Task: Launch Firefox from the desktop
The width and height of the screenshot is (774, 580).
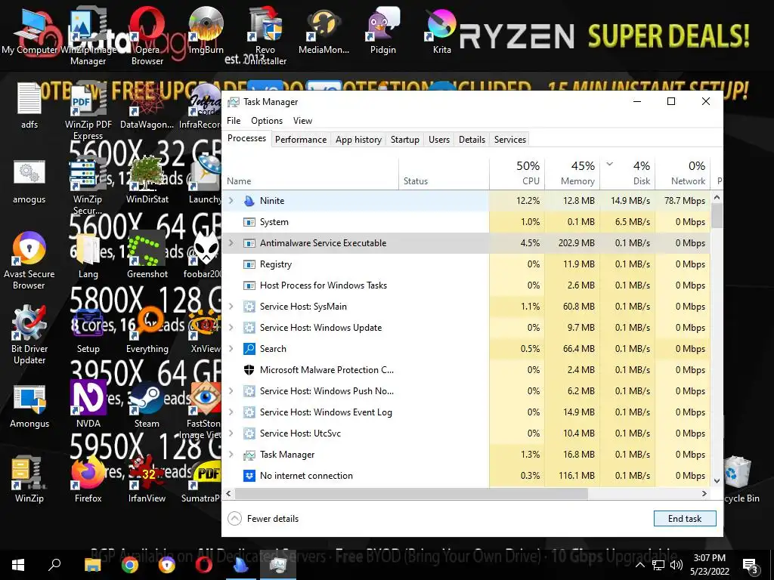Action: [x=88, y=480]
